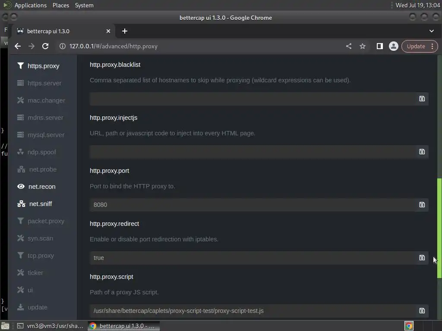Toggle Chrome side panel

click(x=380, y=46)
